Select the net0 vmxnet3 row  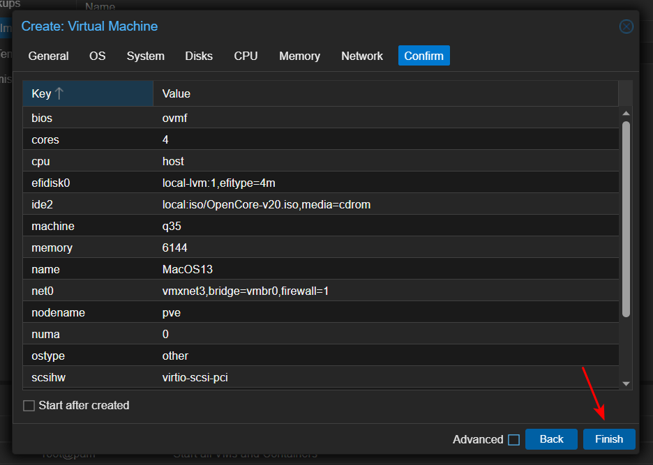point(321,291)
